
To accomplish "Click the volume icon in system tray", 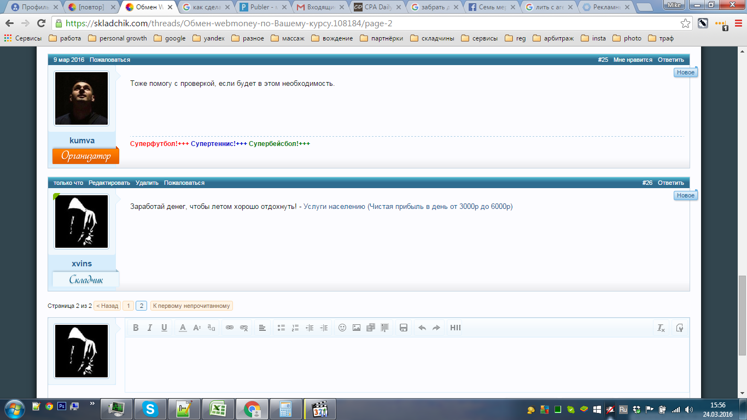I will (688, 409).
